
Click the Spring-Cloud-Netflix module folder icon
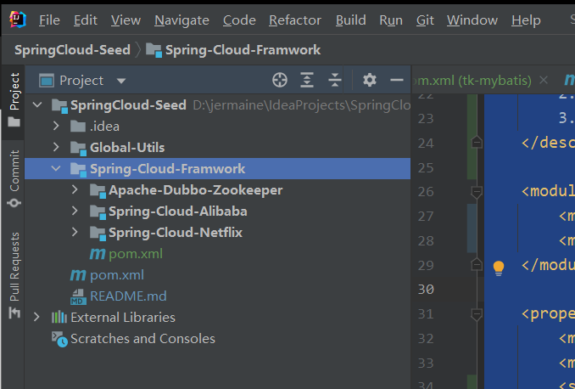pyautogui.click(x=98, y=234)
